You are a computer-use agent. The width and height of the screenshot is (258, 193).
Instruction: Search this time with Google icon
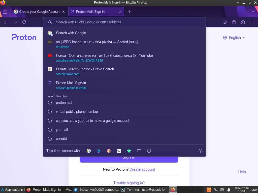coord(89,151)
